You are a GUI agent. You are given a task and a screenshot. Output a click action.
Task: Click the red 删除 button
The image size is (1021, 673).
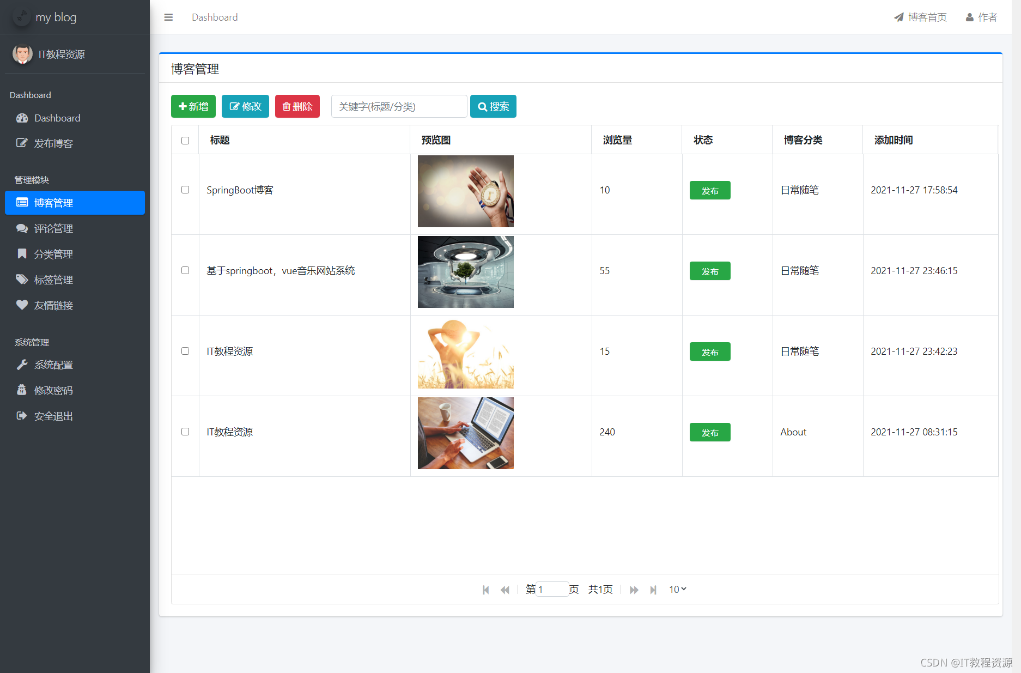pos(297,106)
